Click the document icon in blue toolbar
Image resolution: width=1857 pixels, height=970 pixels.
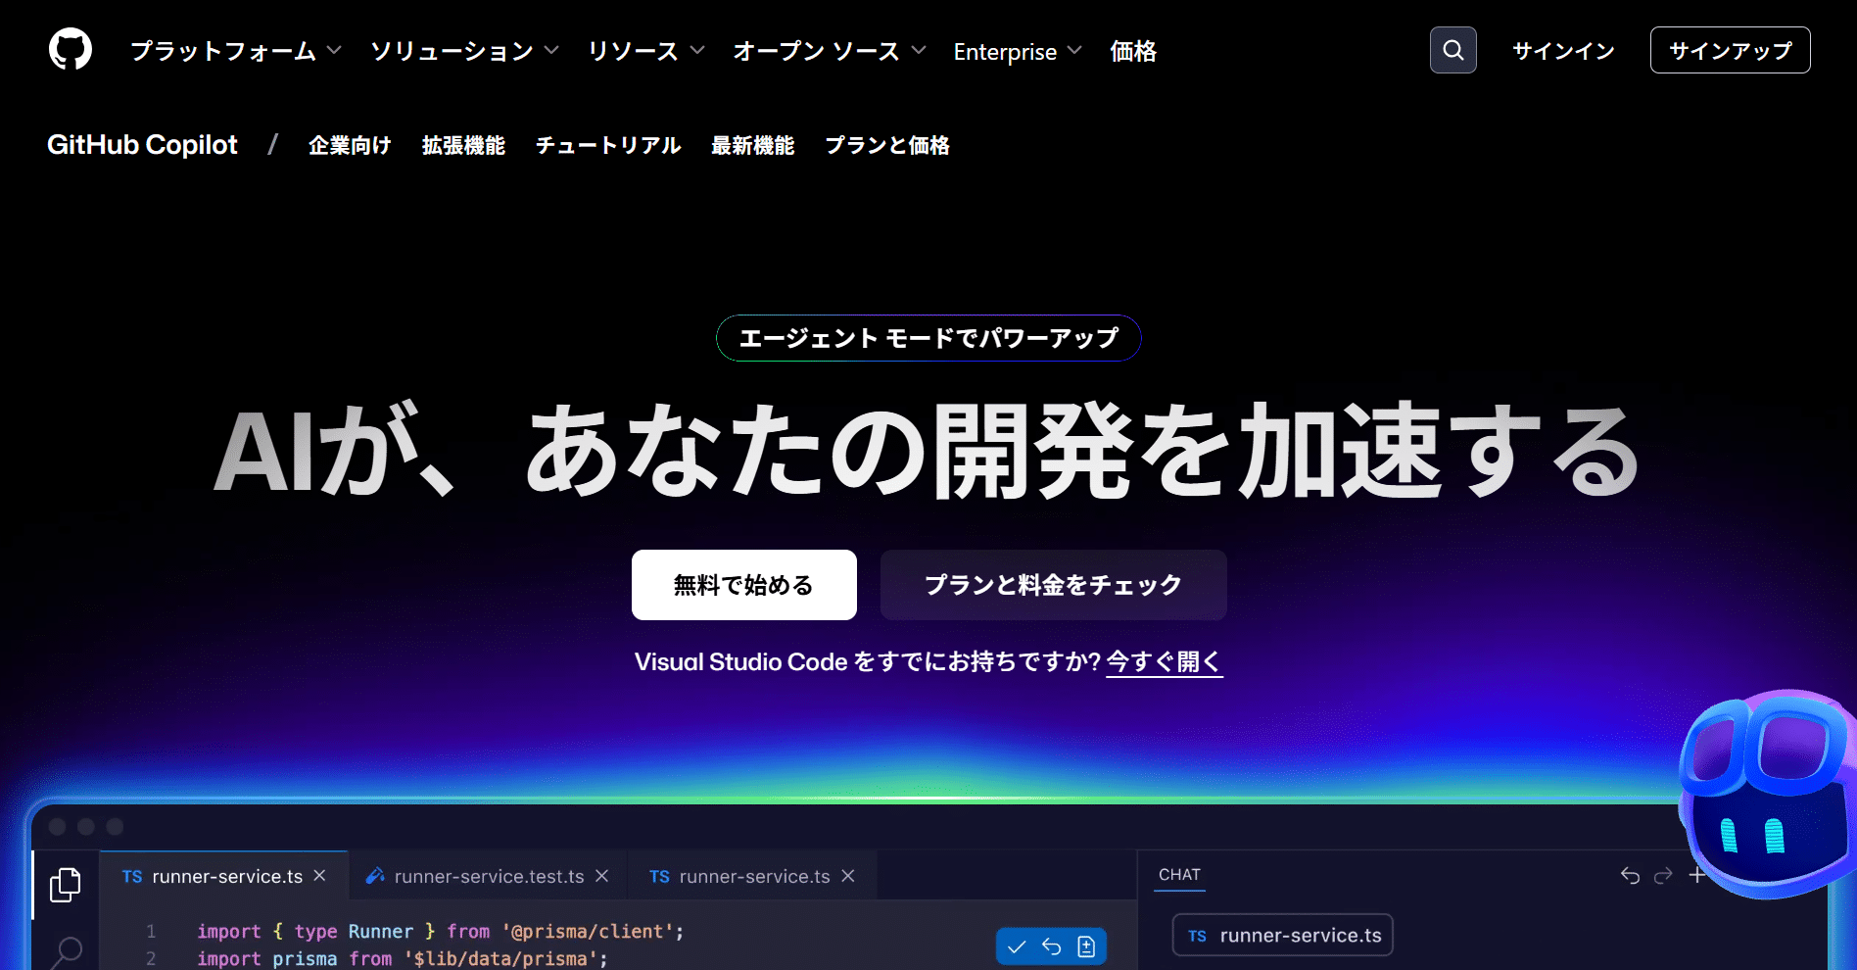[x=1086, y=946]
